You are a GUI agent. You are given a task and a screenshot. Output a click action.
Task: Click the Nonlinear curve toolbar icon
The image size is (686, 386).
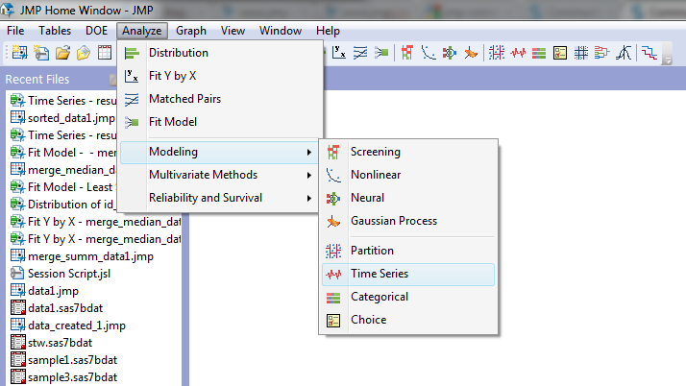pos(429,53)
